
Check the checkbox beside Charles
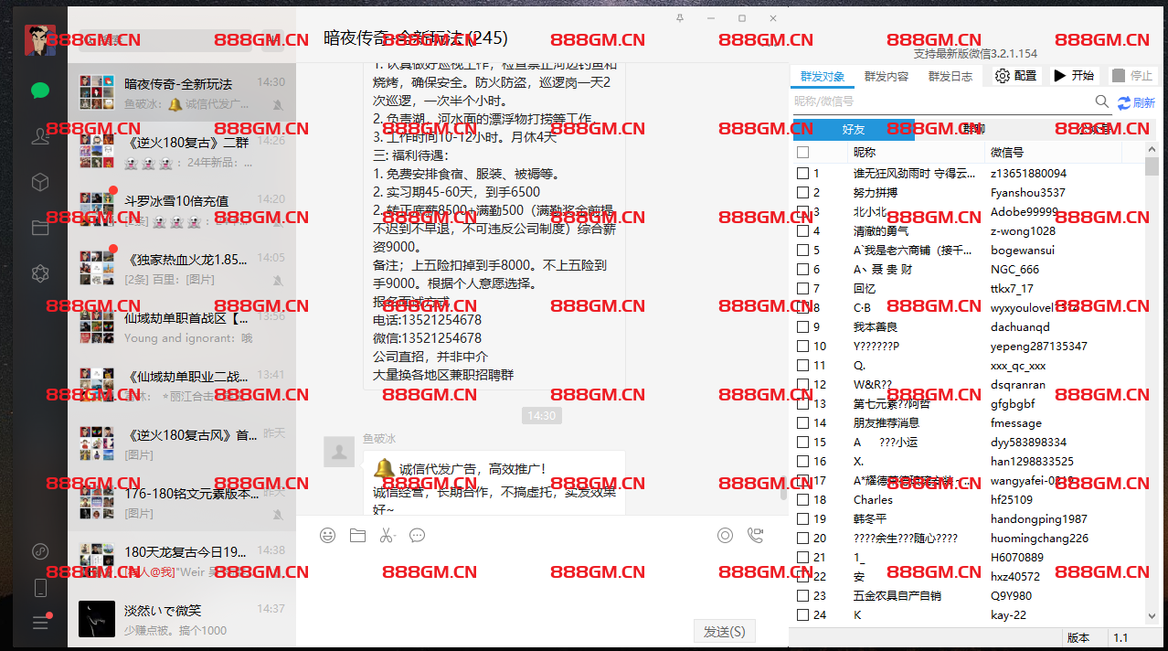pos(802,499)
